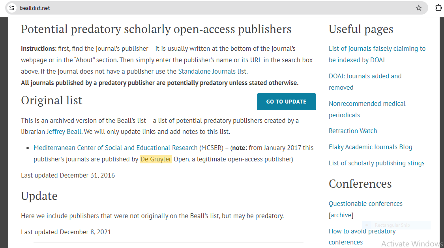Follow the Jeffrey Beall link

point(64,131)
